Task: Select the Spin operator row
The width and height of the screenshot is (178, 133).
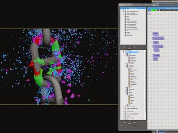Action: (131, 102)
